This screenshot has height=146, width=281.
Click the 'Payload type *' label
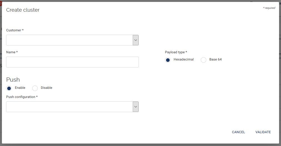pos(176,52)
